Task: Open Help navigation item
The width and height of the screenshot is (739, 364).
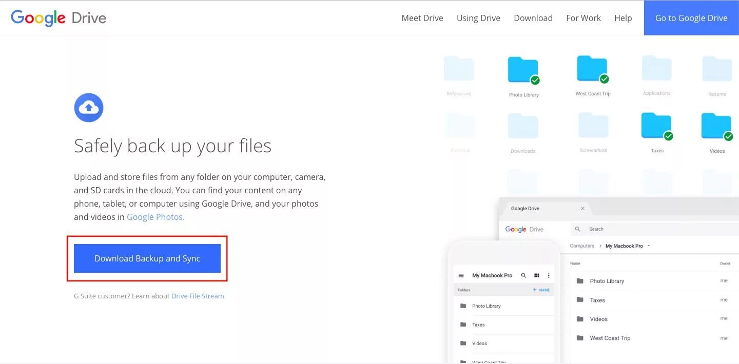Action: pyautogui.click(x=623, y=18)
